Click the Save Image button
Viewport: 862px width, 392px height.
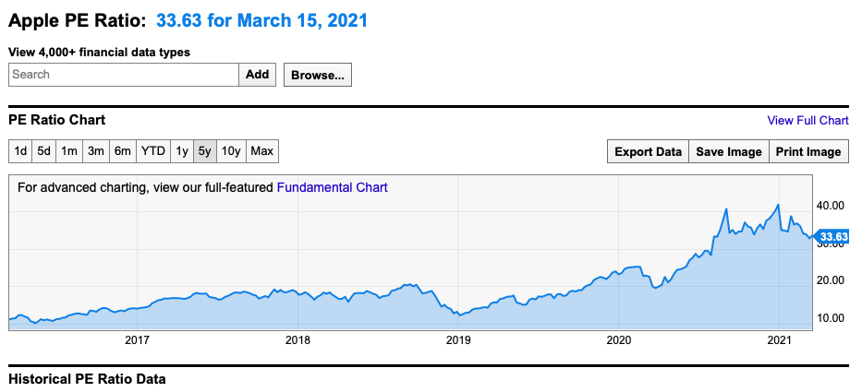729,152
